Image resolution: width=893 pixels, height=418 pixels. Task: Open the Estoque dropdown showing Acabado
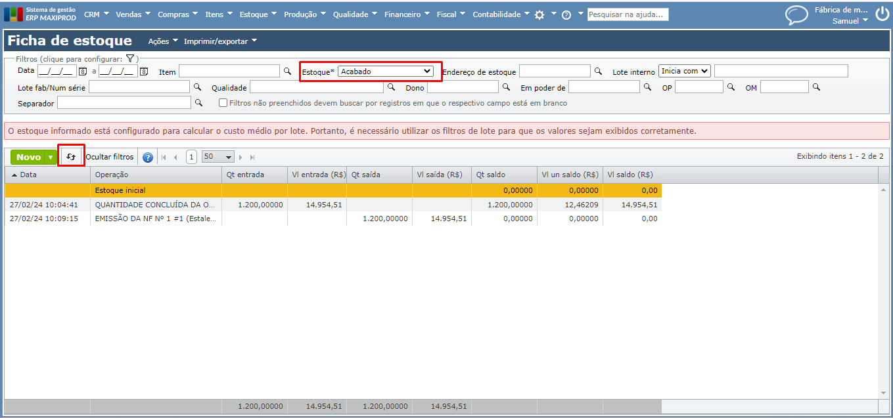(x=386, y=71)
